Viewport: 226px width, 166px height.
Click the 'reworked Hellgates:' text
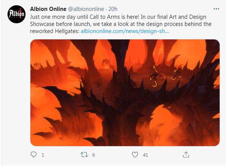pyautogui.click(x=55, y=31)
